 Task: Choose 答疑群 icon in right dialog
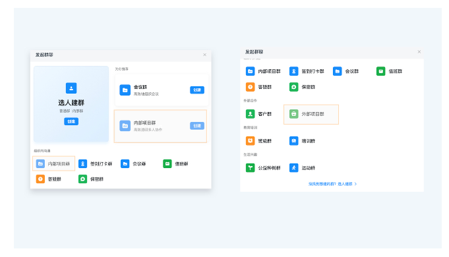251,87
